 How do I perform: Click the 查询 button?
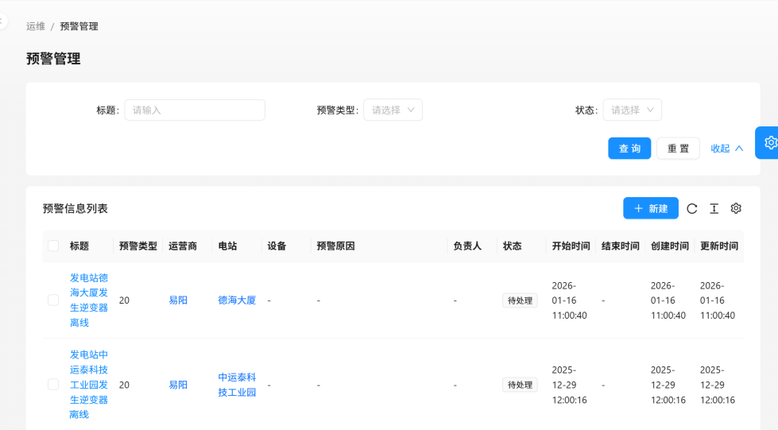click(629, 149)
